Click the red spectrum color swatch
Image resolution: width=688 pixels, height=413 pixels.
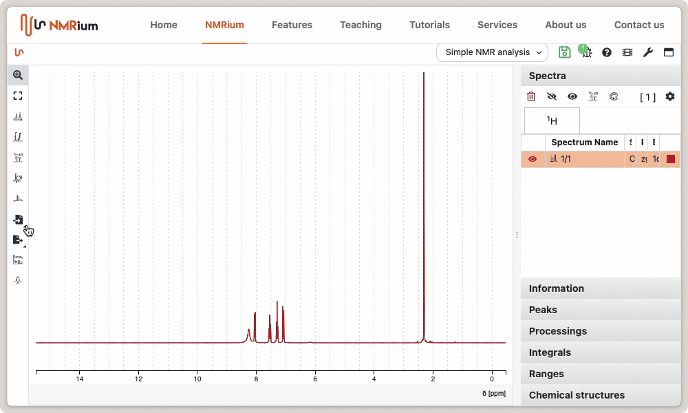click(x=671, y=159)
